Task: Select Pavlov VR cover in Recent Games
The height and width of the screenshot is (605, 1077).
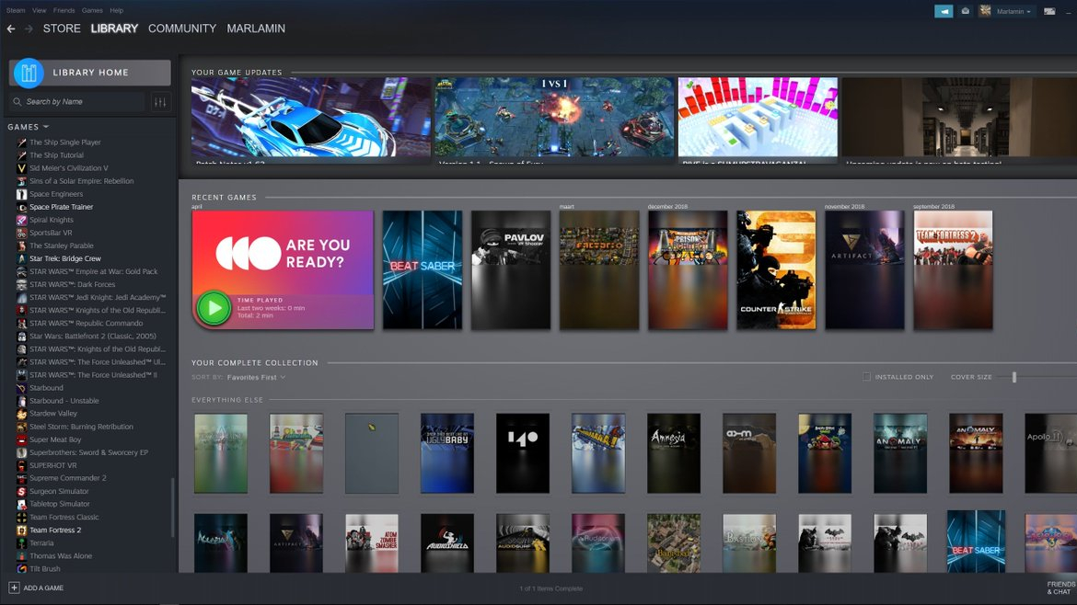Action: tap(510, 269)
